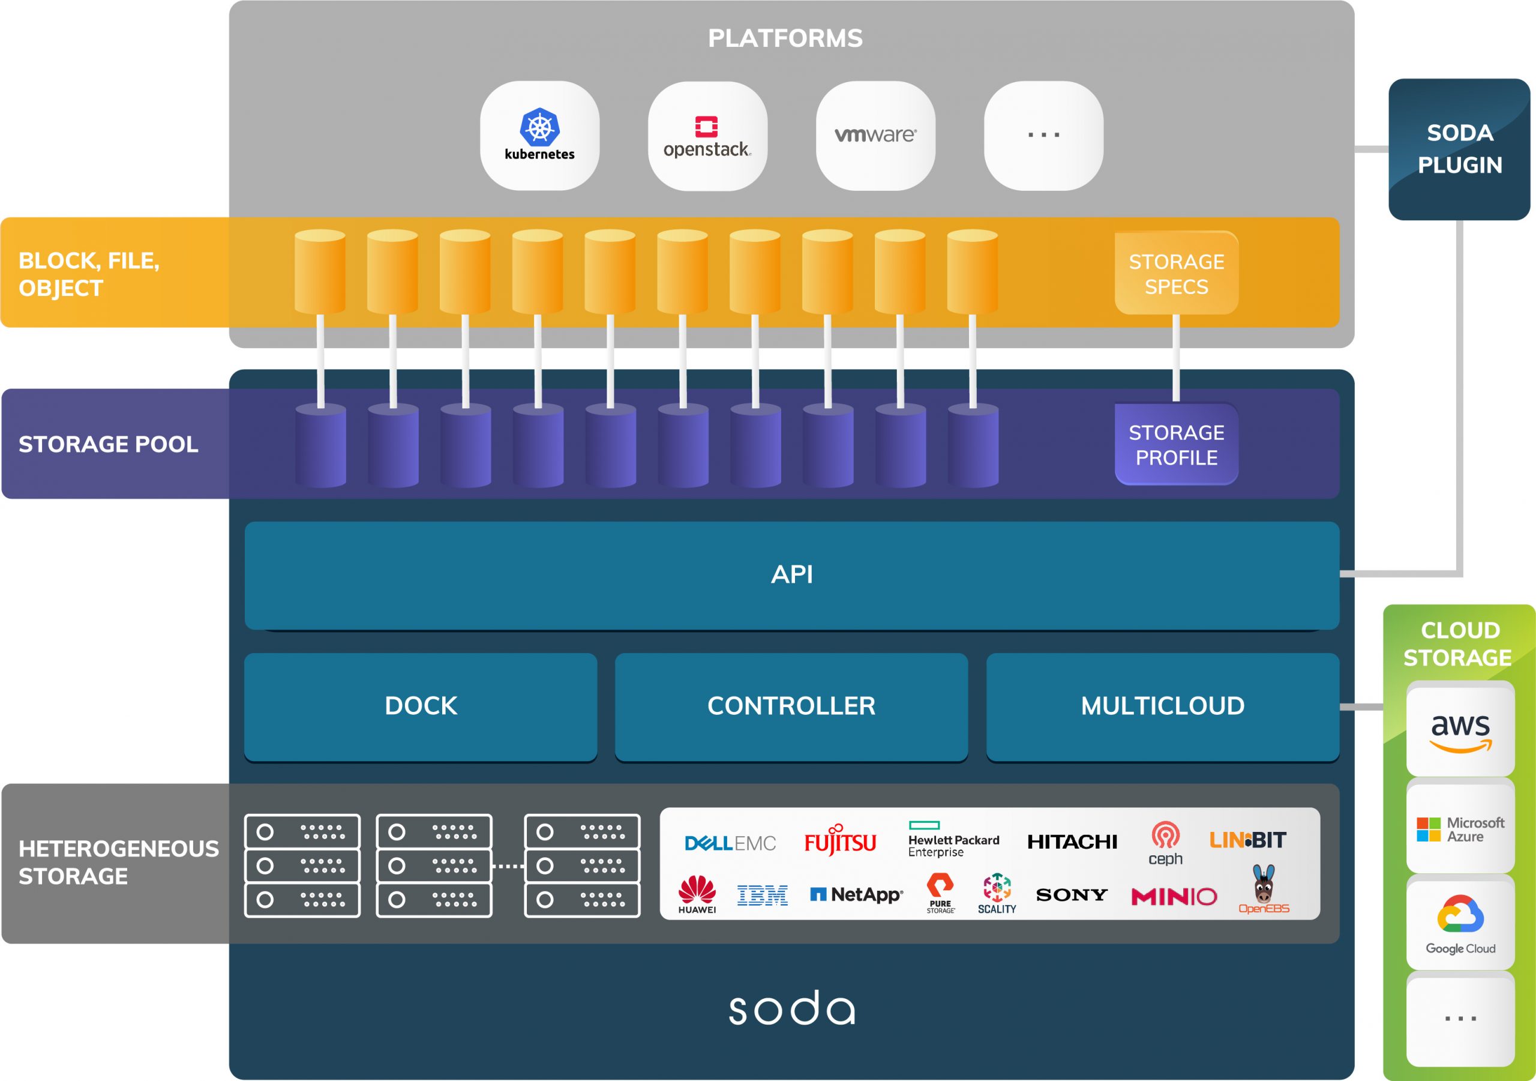Open the SODA PLUGIN box
1536x1081 pixels.
[x=1459, y=149]
